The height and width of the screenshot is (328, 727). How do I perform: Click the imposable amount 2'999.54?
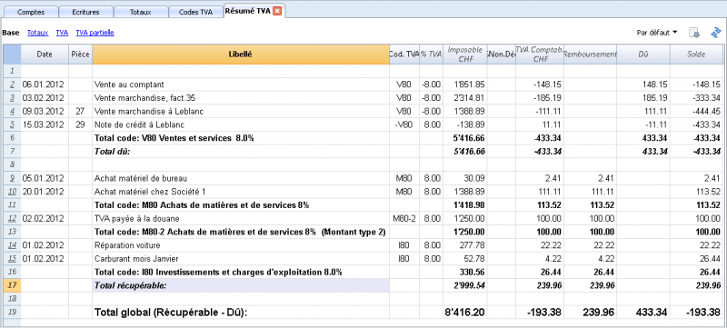[465, 286]
